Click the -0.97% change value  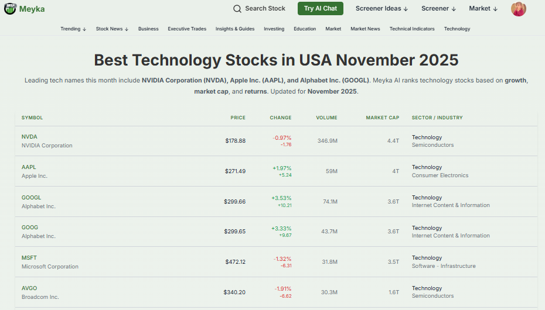tap(282, 138)
